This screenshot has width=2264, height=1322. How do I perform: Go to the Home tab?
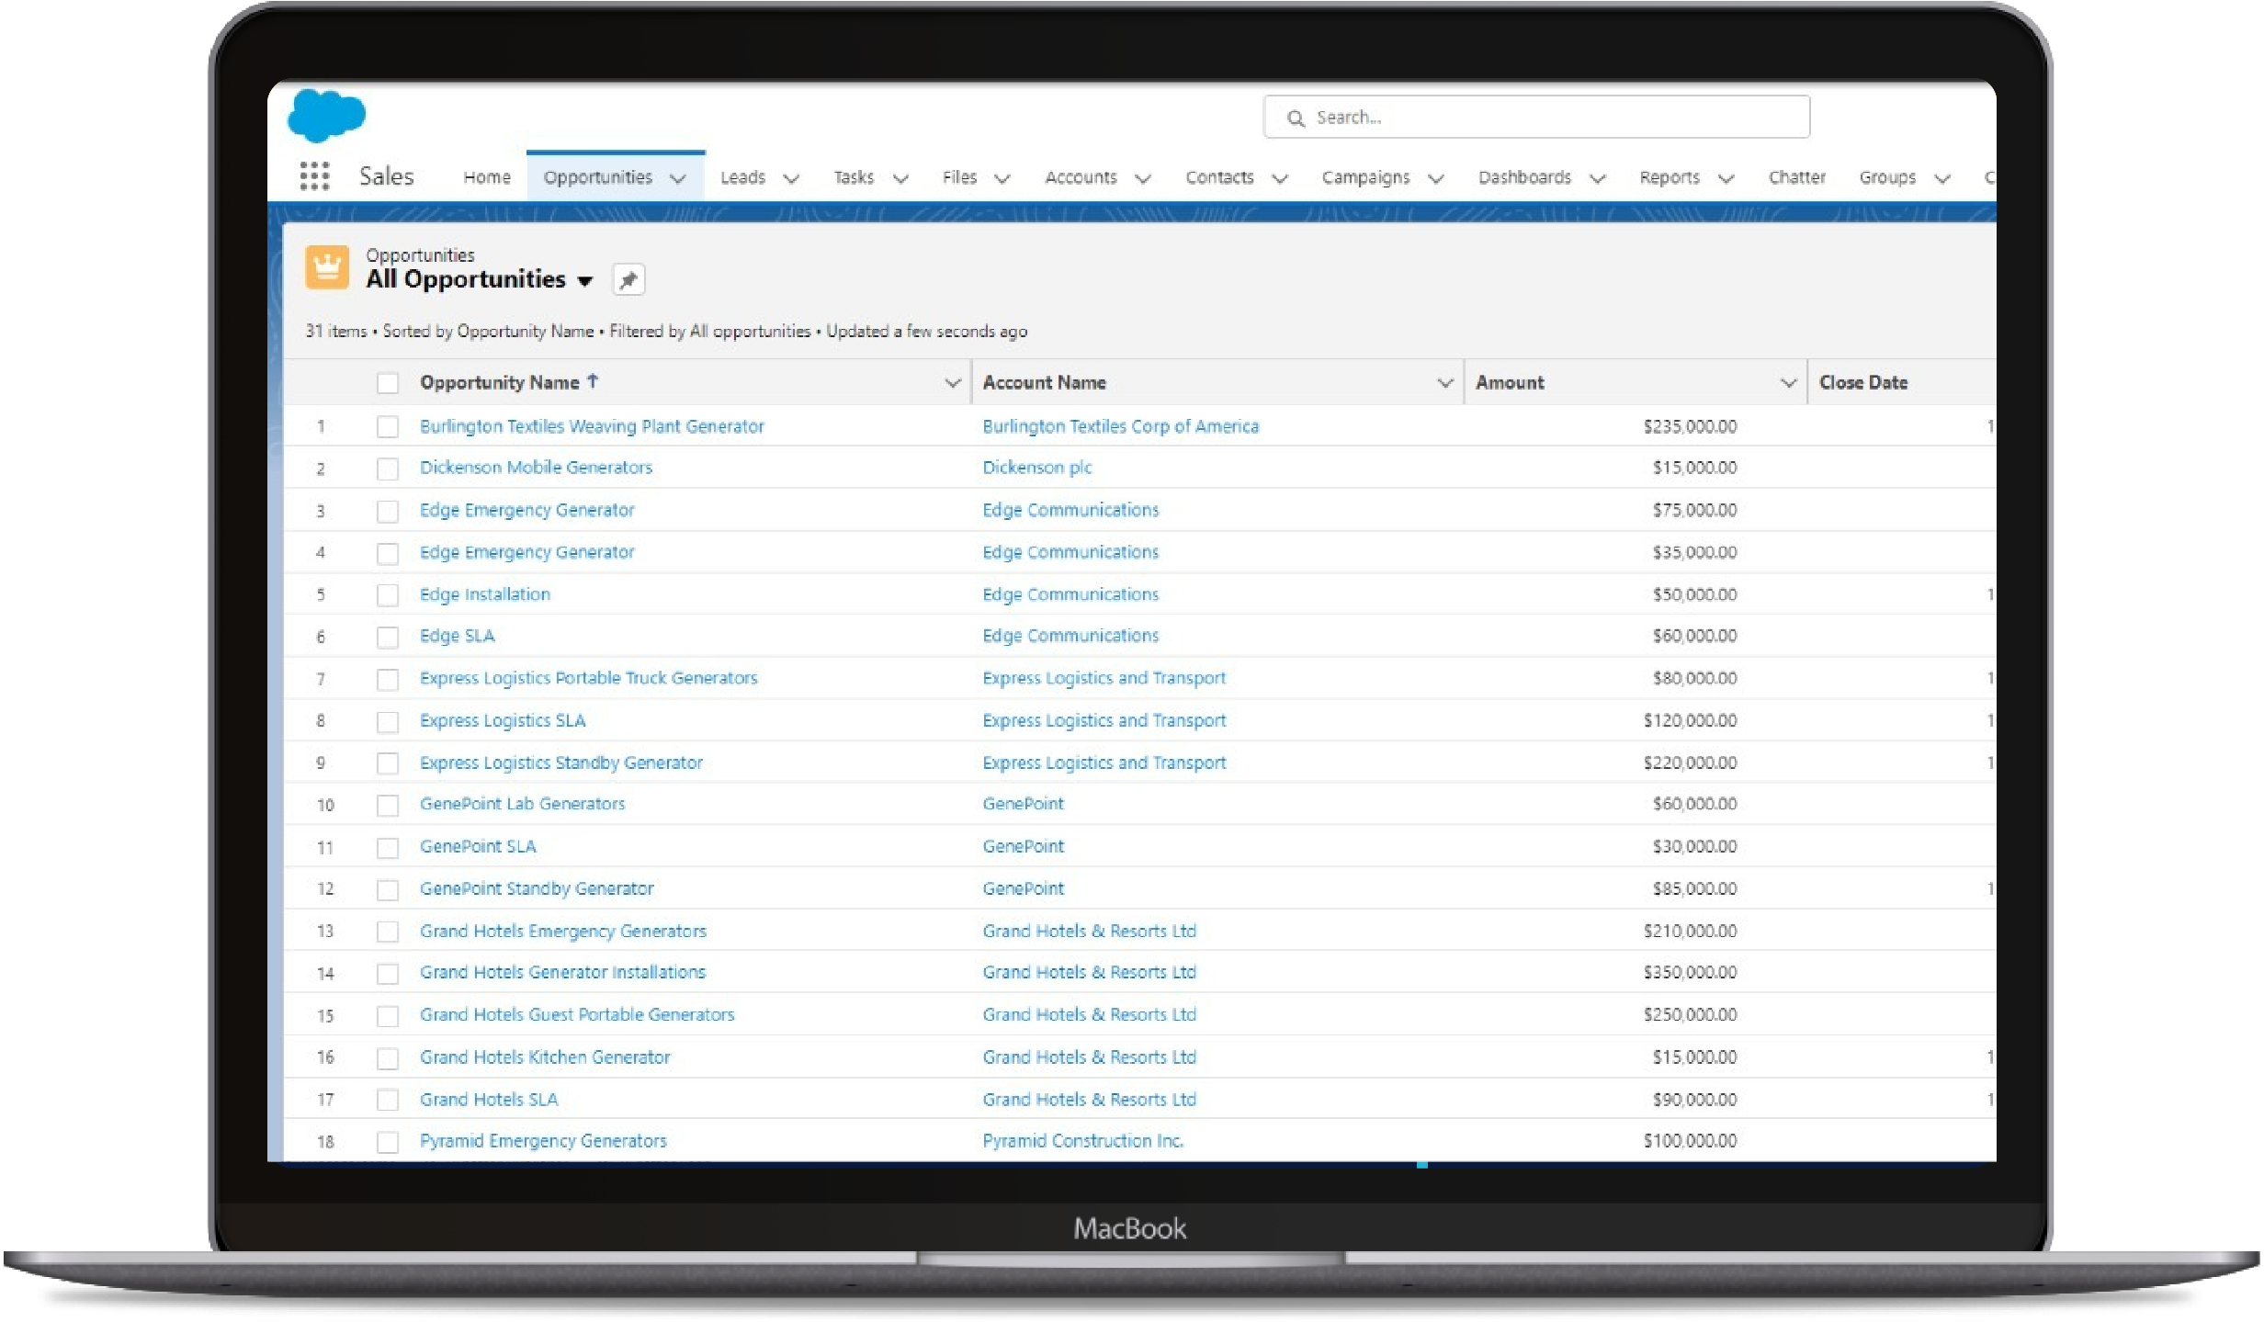487,177
